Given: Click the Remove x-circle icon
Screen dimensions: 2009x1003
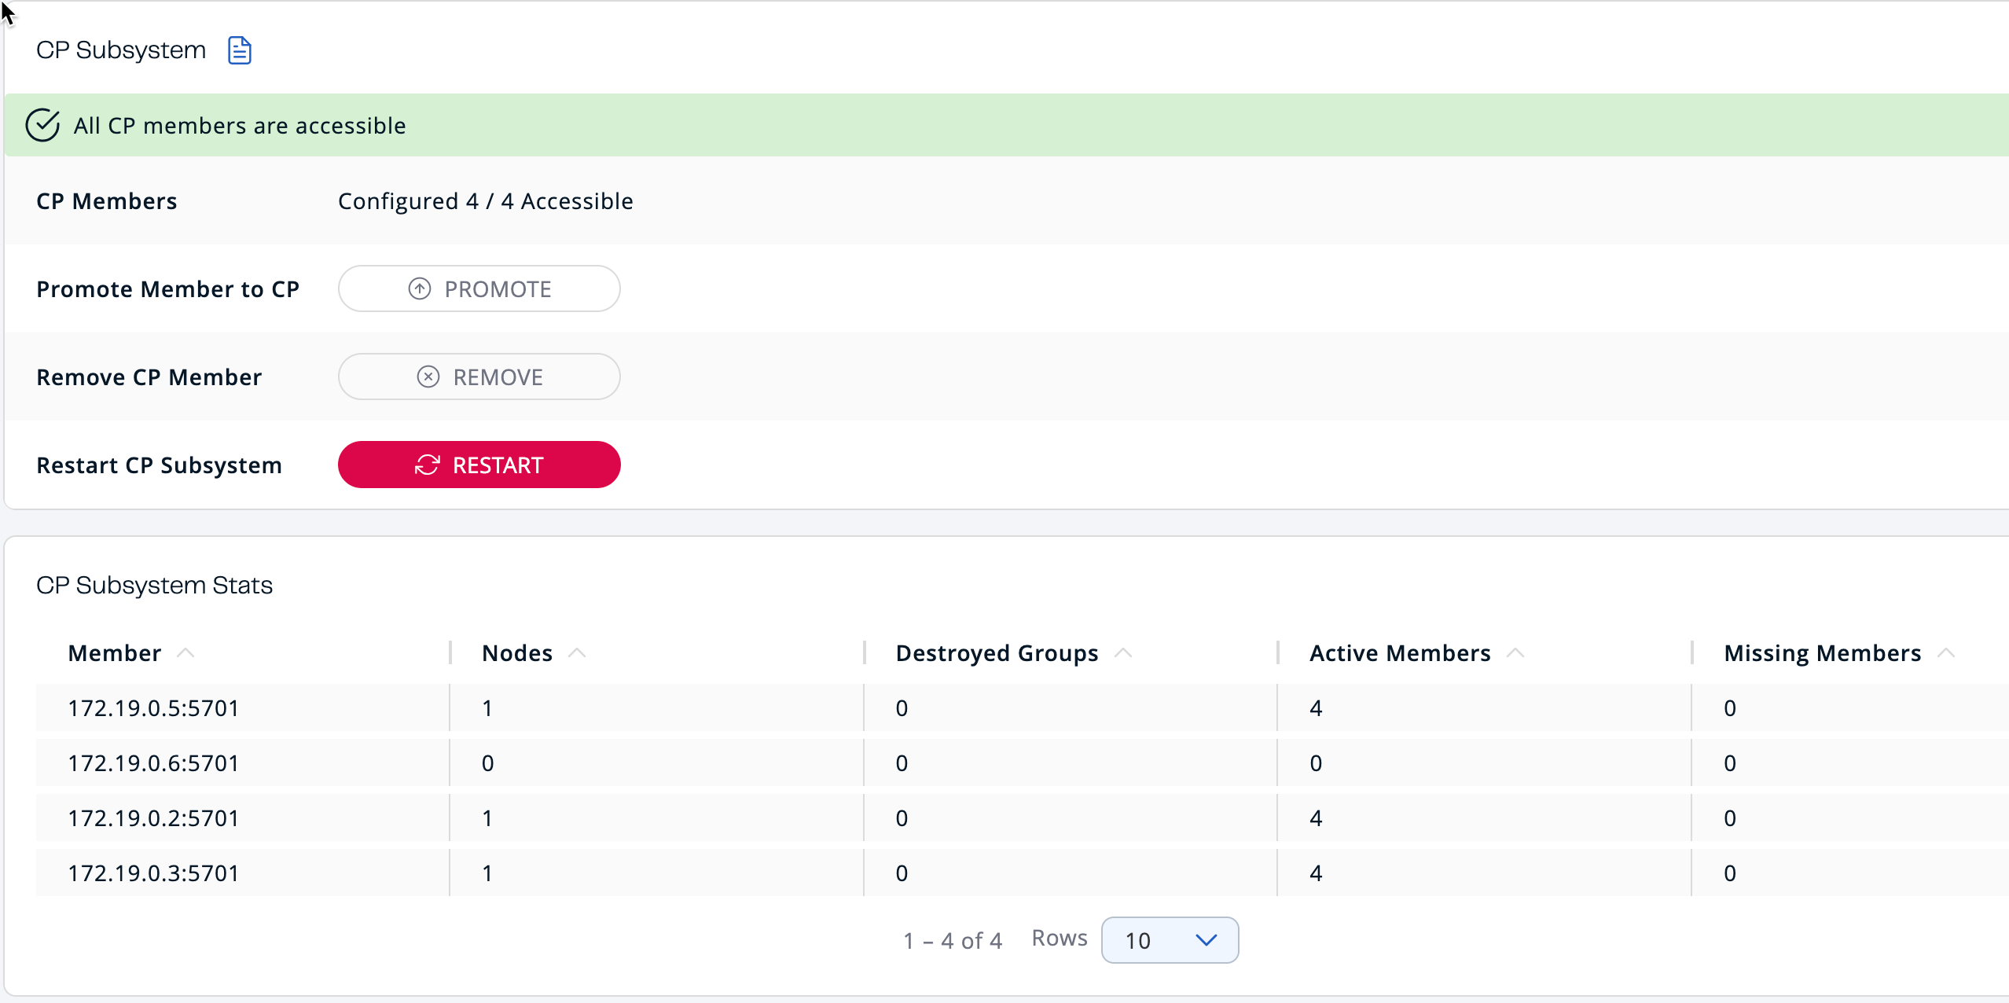Looking at the screenshot, I should [428, 377].
